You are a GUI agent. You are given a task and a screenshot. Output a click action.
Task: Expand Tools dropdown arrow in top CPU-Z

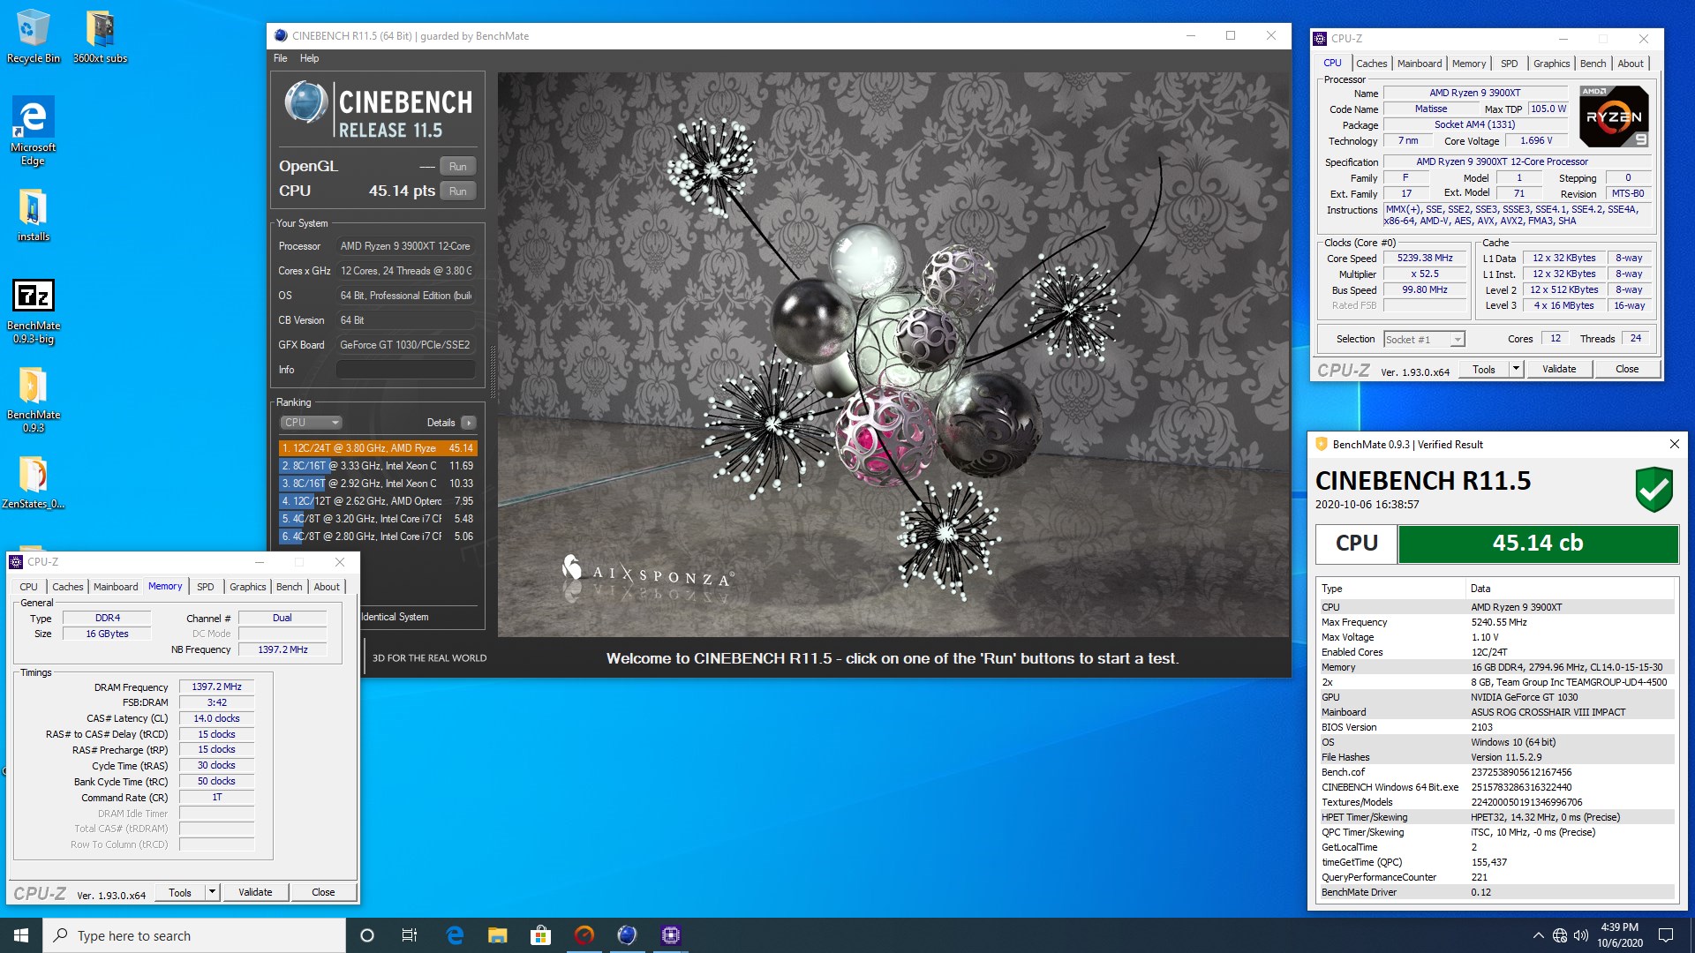point(1516,370)
